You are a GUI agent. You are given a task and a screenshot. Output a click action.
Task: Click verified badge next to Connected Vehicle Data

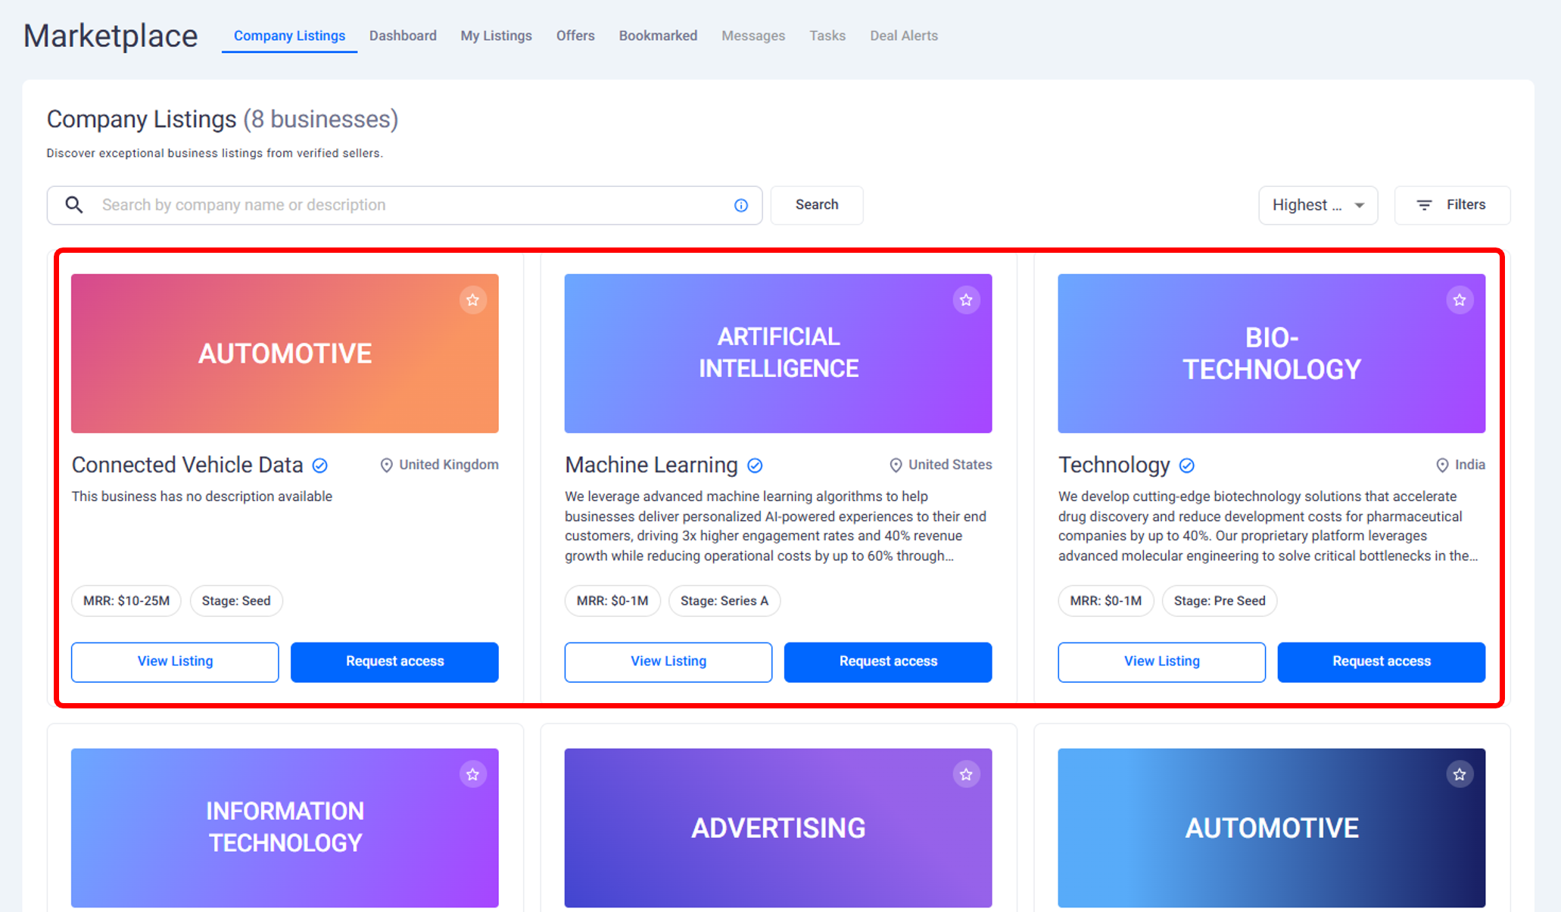(x=320, y=465)
